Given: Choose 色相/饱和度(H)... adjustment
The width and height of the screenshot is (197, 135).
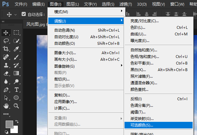Looking at the screenshot, I should pyautogui.click(x=158, y=57).
